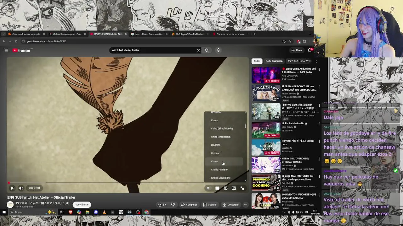
Task: Open browser extensions puzzle icon
Action: [x=304, y=41]
